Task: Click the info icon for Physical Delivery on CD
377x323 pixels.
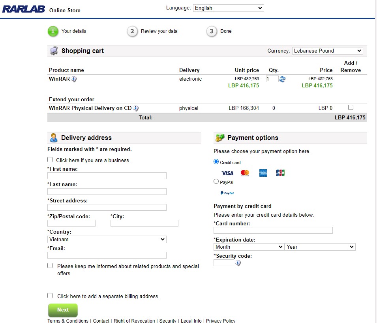Action: tap(136, 108)
